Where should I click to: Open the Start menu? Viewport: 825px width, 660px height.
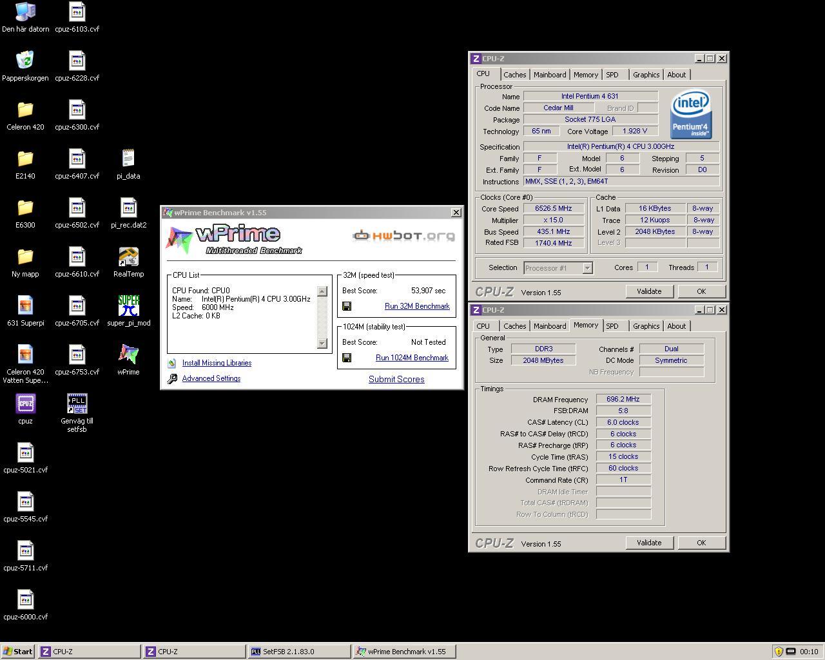[18, 652]
